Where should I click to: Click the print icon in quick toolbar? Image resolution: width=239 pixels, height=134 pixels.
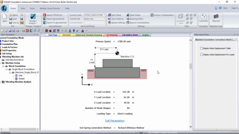pos(18,31)
